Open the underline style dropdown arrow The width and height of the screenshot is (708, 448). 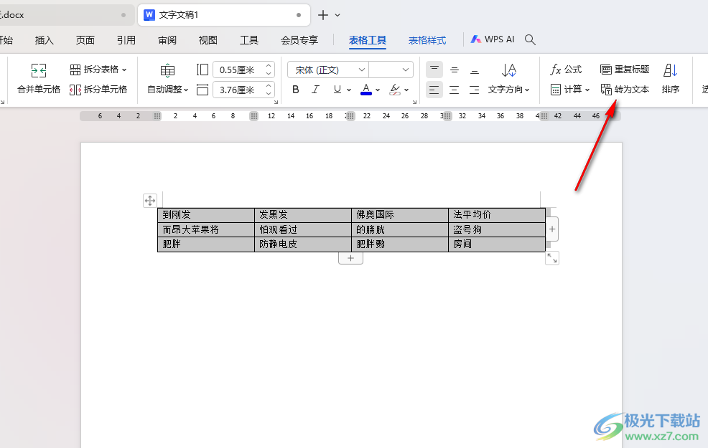(349, 90)
